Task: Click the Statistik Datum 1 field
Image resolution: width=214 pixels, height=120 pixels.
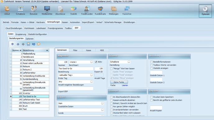Action: 156,72
